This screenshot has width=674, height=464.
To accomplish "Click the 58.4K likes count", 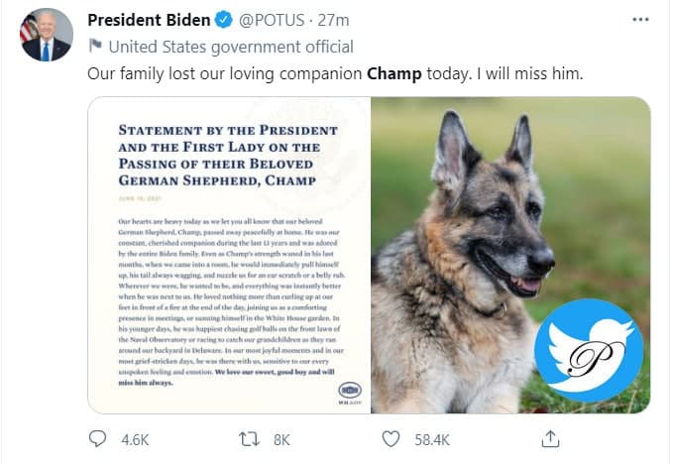I will coord(431,438).
